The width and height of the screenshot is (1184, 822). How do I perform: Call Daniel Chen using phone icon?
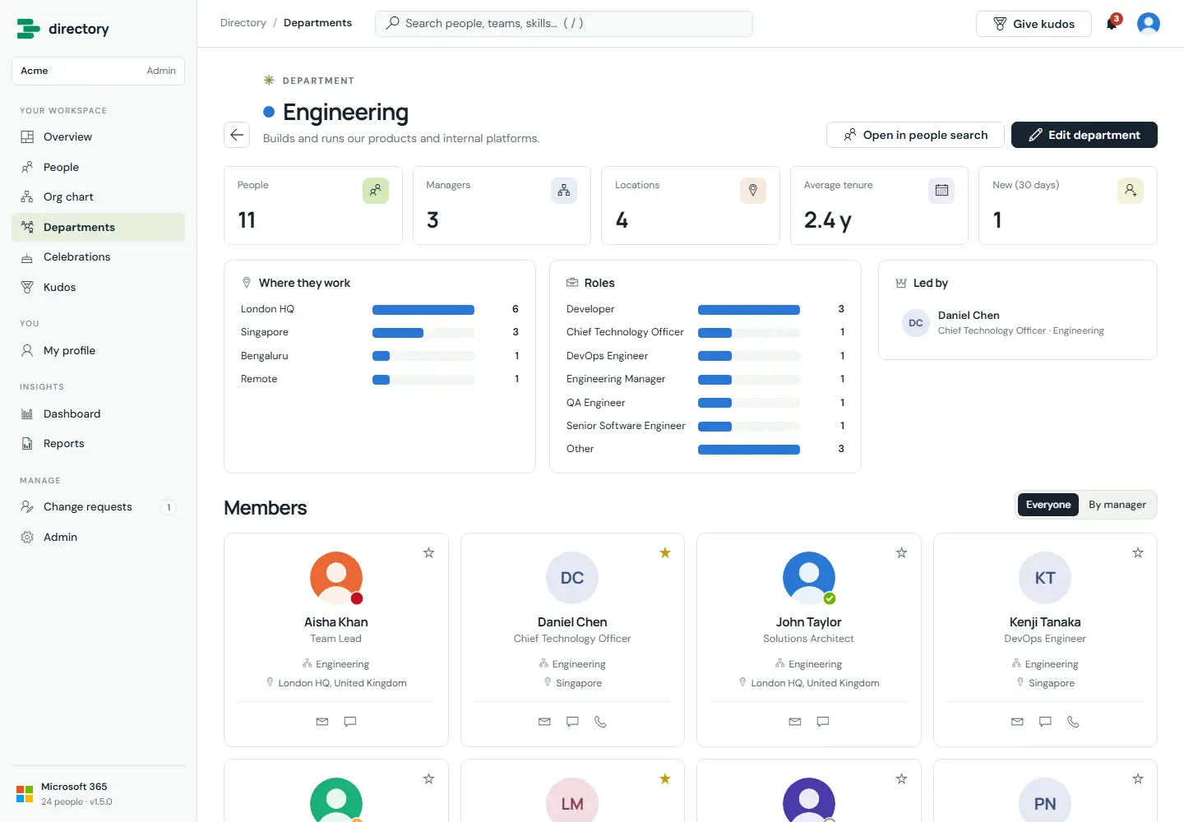[600, 722]
